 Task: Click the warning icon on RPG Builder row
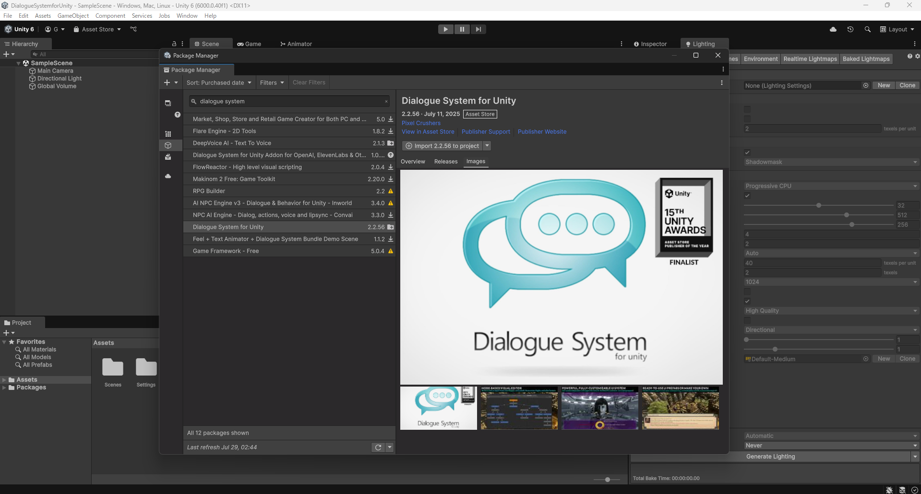coord(391,191)
